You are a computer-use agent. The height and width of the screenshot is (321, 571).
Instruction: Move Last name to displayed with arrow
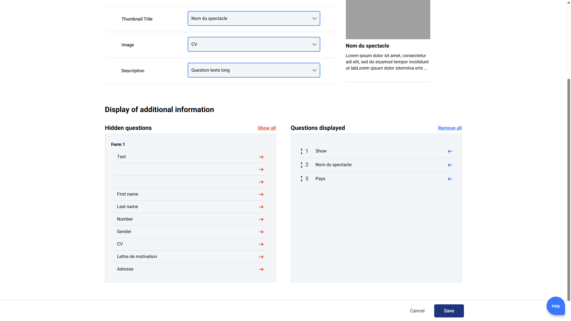(x=261, y=207)
